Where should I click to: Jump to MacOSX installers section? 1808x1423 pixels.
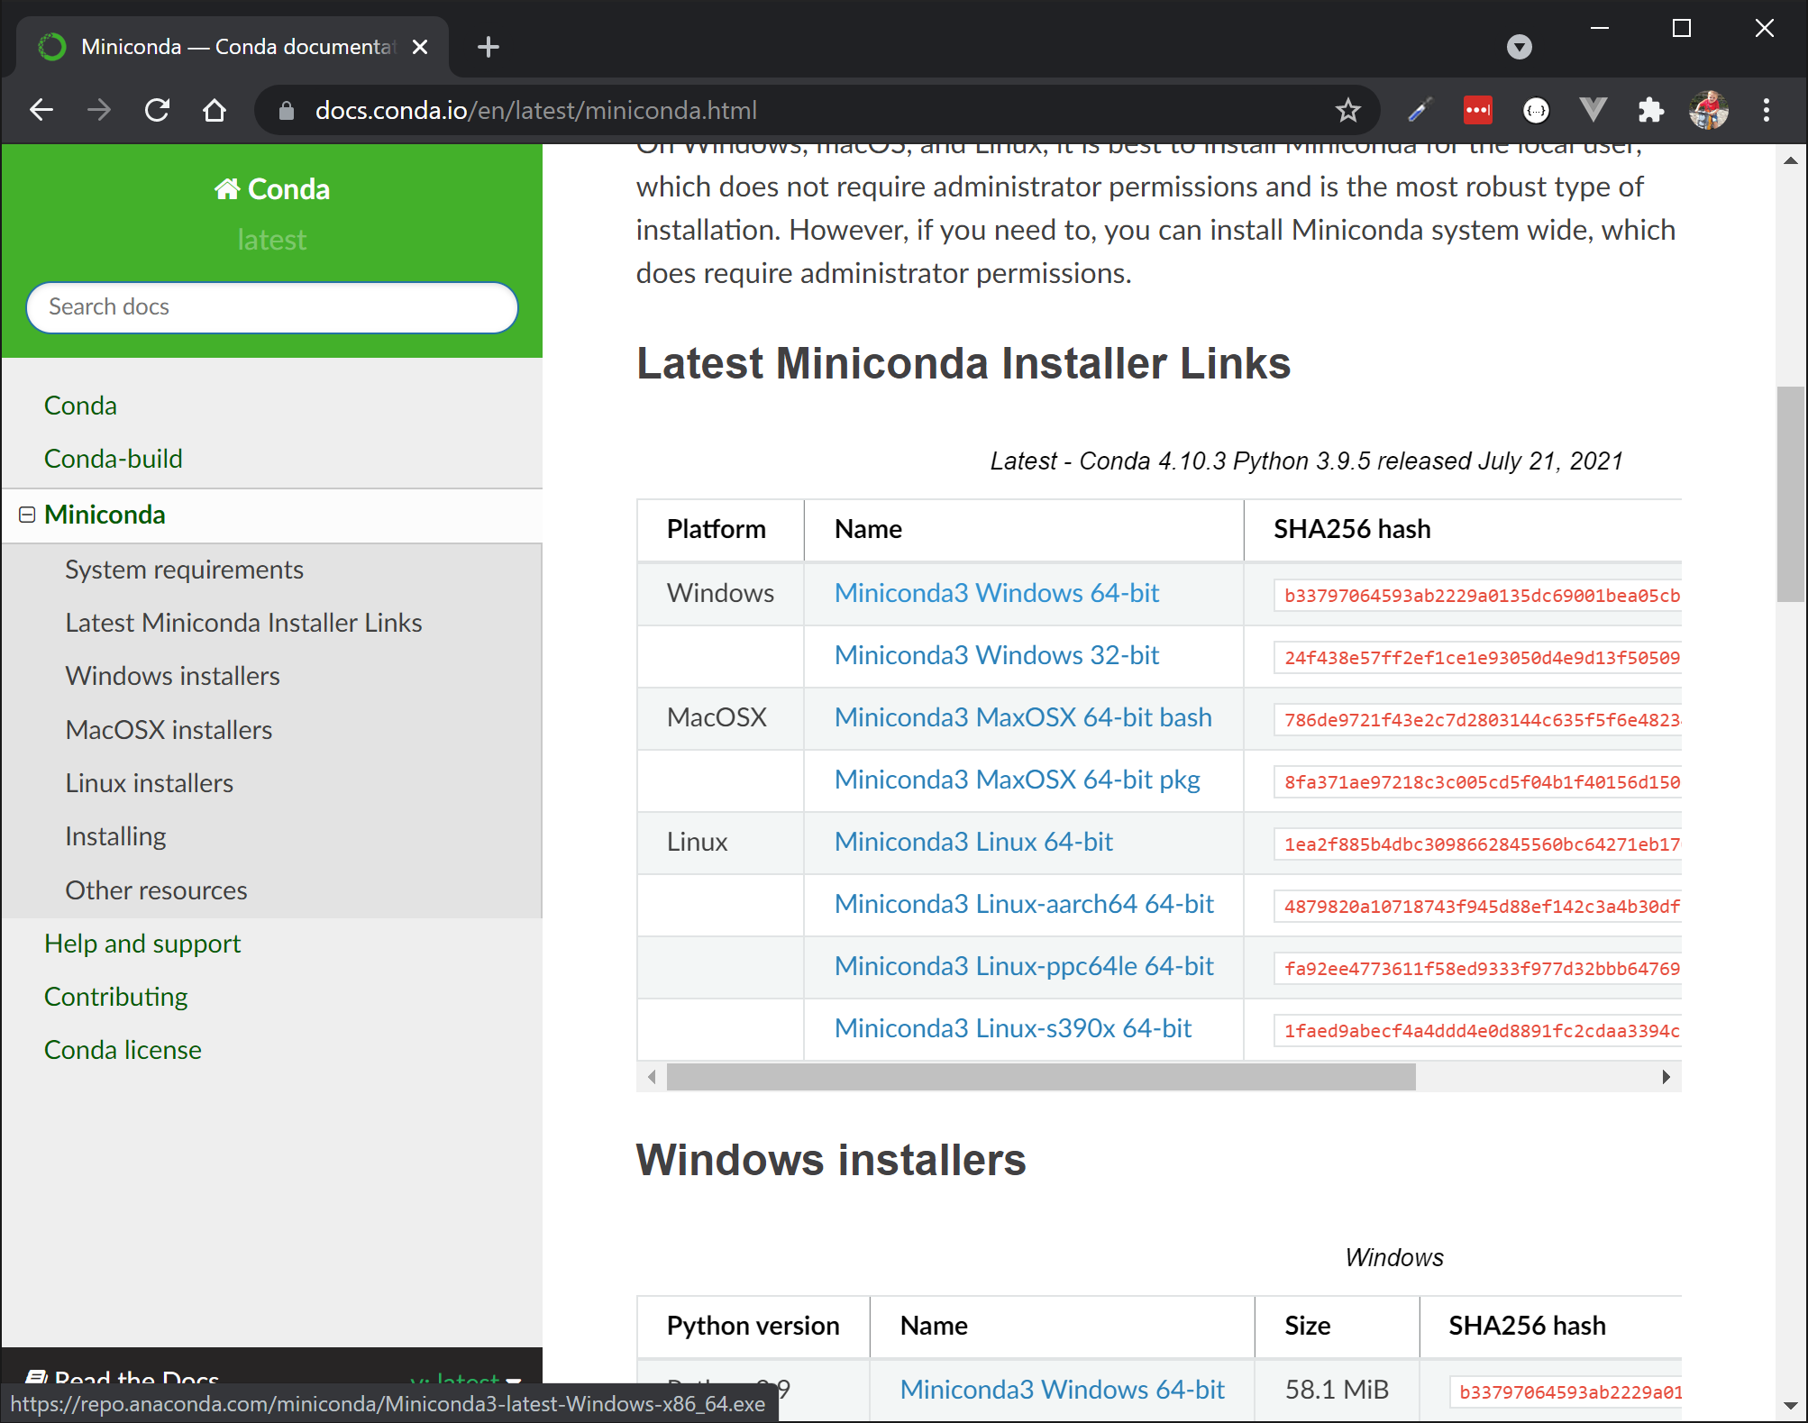[169, 730]
